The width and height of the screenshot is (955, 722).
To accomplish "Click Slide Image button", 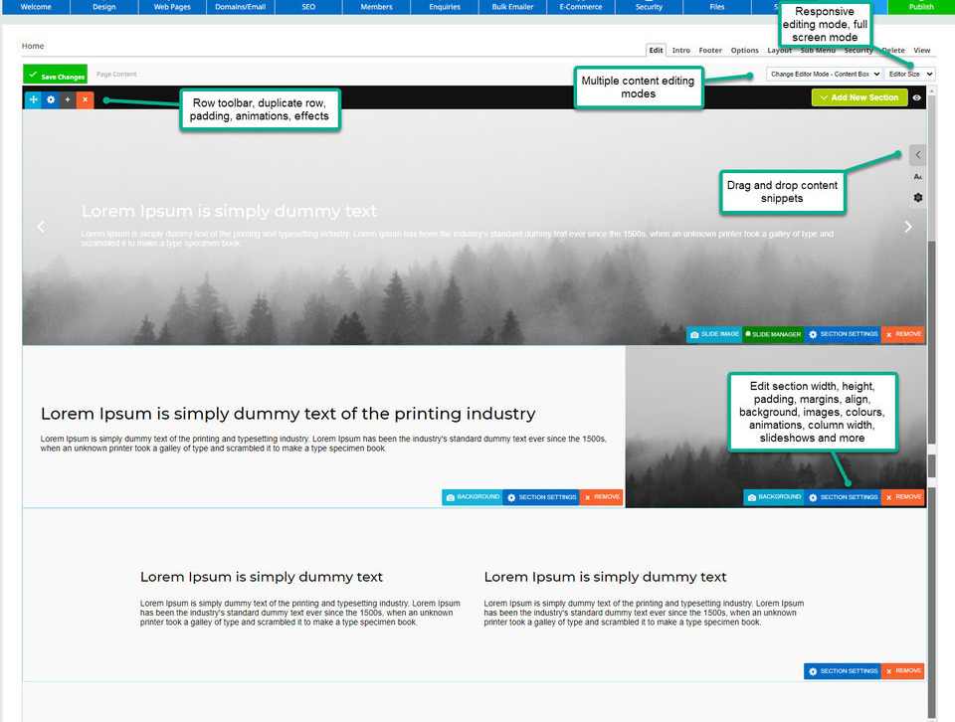I will pyautogui.click(x=714, y=334).
